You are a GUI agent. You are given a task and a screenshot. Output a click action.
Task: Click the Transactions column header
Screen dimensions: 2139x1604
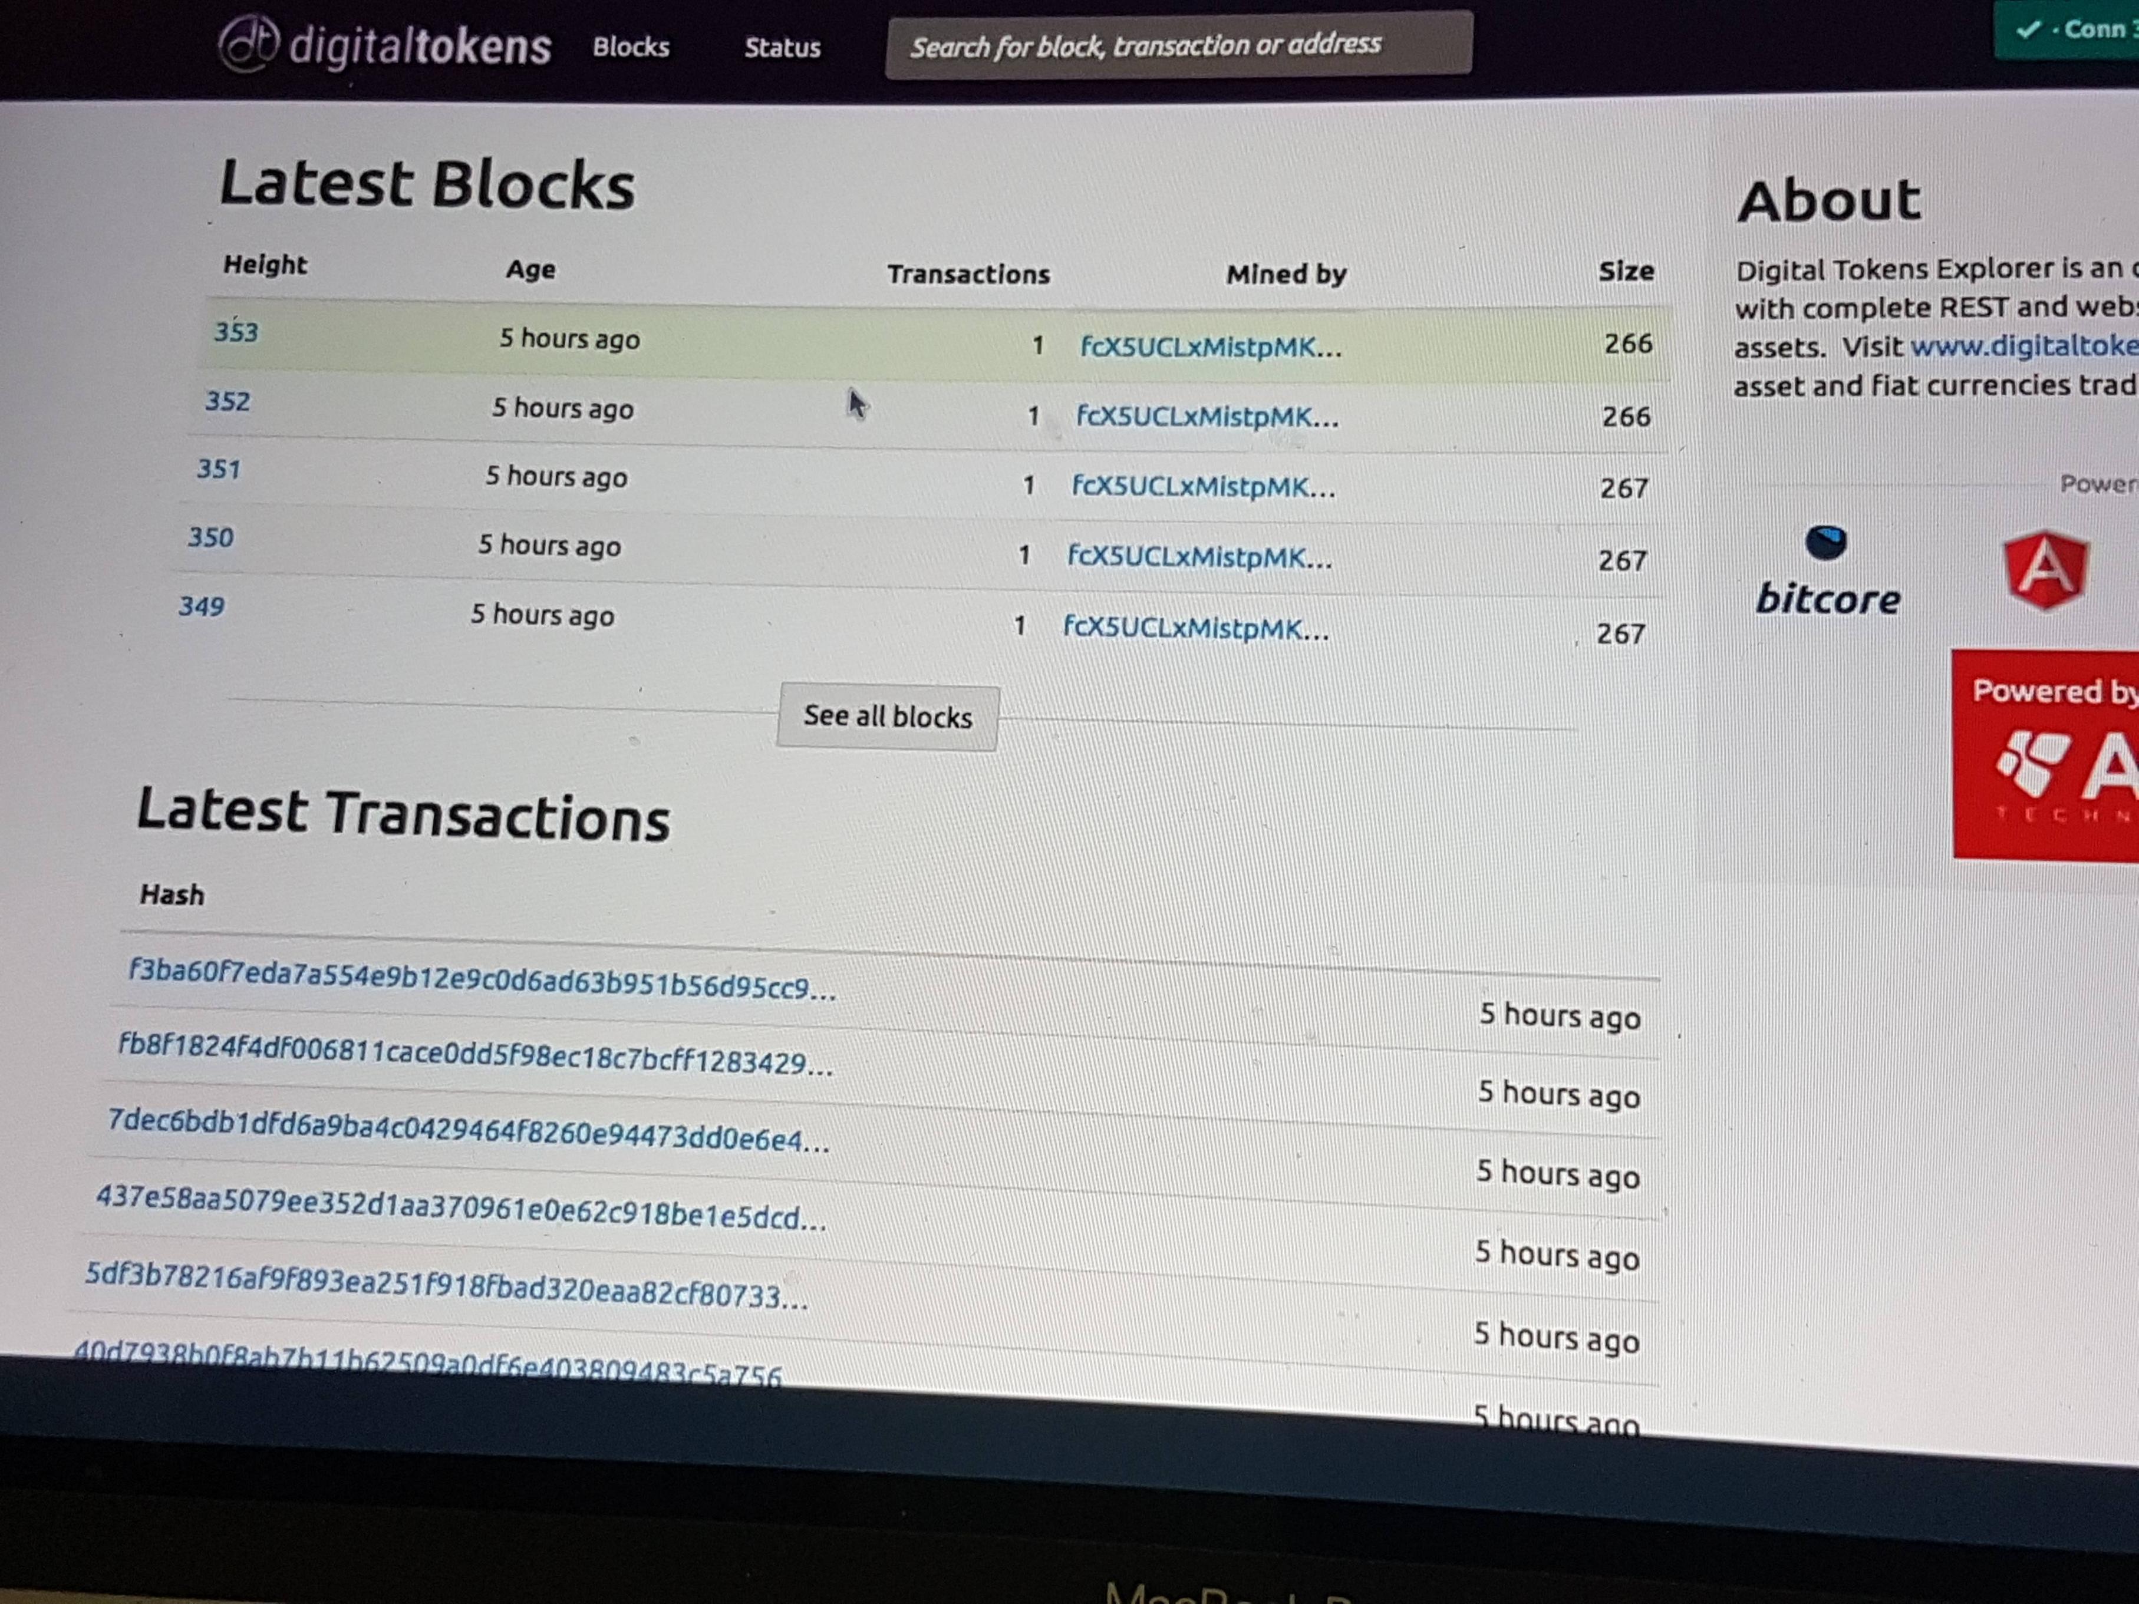pyautogui.click(x=968, y=275)
